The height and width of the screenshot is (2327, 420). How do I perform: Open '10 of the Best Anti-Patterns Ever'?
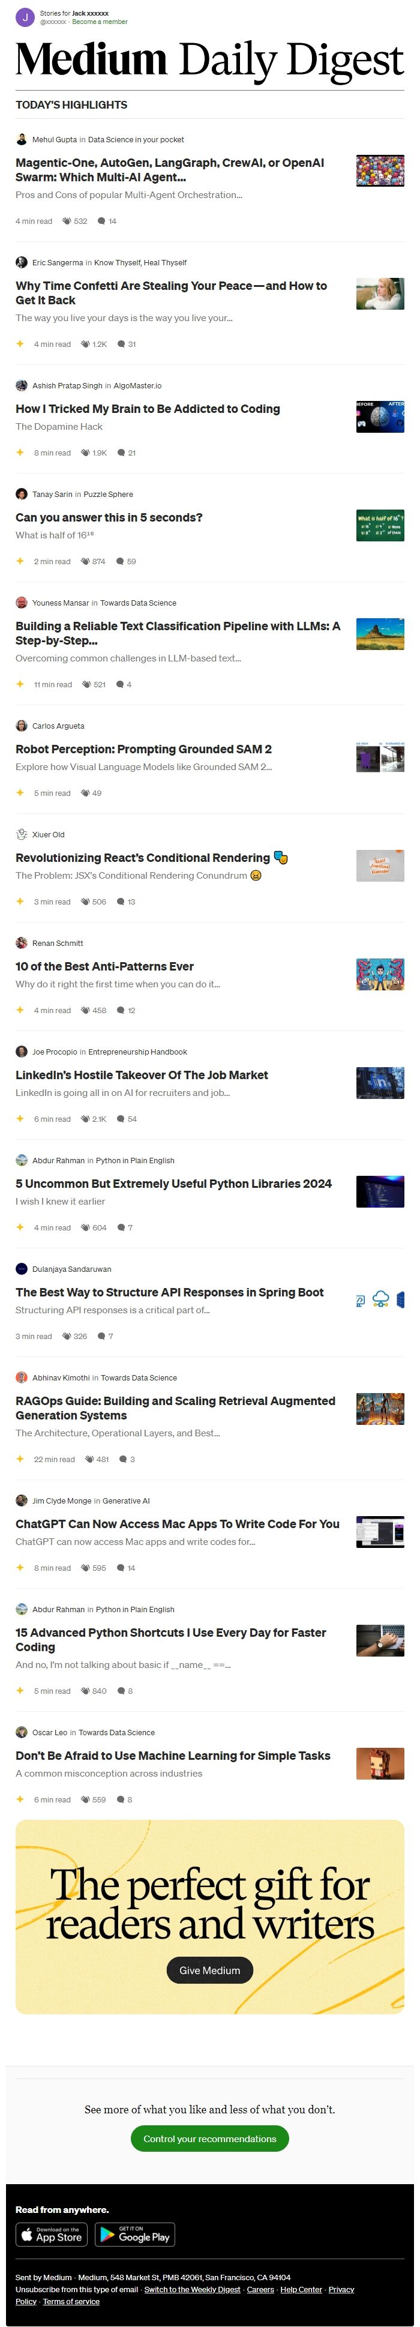click(104, 966)
